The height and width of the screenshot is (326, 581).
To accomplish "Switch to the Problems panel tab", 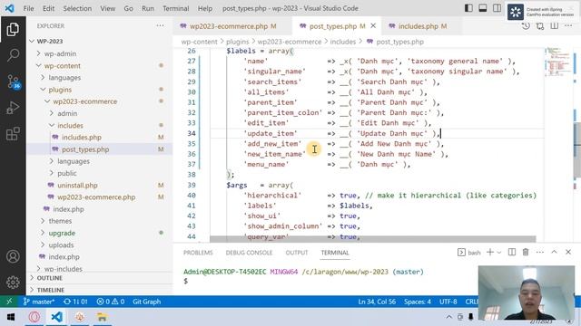I will pos(198,253).
